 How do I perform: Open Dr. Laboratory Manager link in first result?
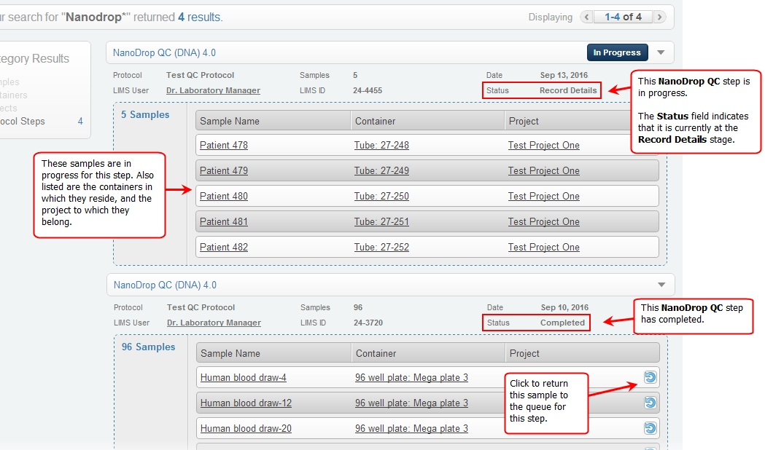213,90
